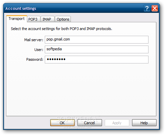165x135 pixels.
Task: Click the Password: label
Action: [35, 59]
